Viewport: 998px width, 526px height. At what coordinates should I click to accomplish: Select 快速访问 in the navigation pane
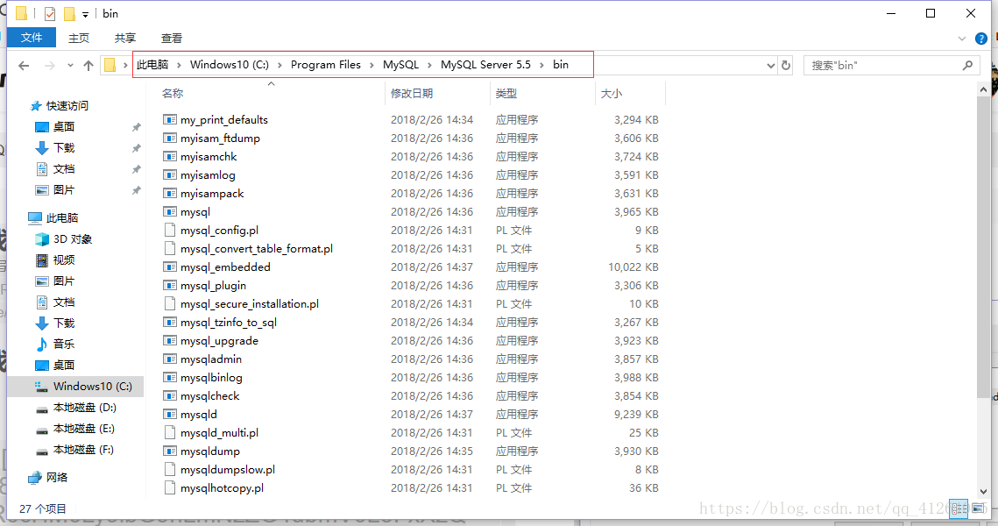tap(67, 106)
